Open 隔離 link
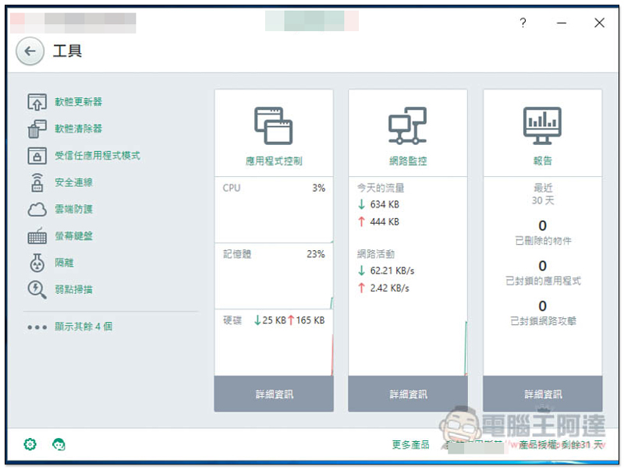The width and height of the screenshot is (624, 470). point(64,263)
